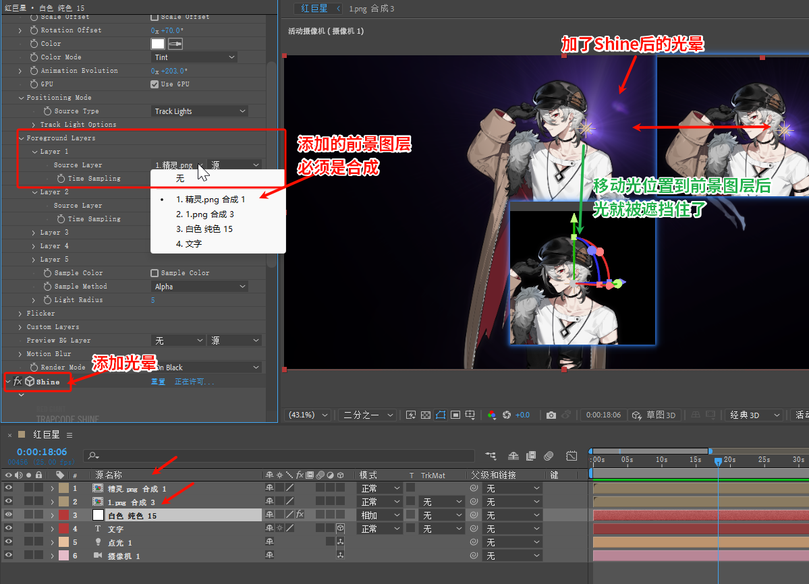
Task: Hide layer 精灵.png 合成 1 with its eye icon
Action: (8, 488)
